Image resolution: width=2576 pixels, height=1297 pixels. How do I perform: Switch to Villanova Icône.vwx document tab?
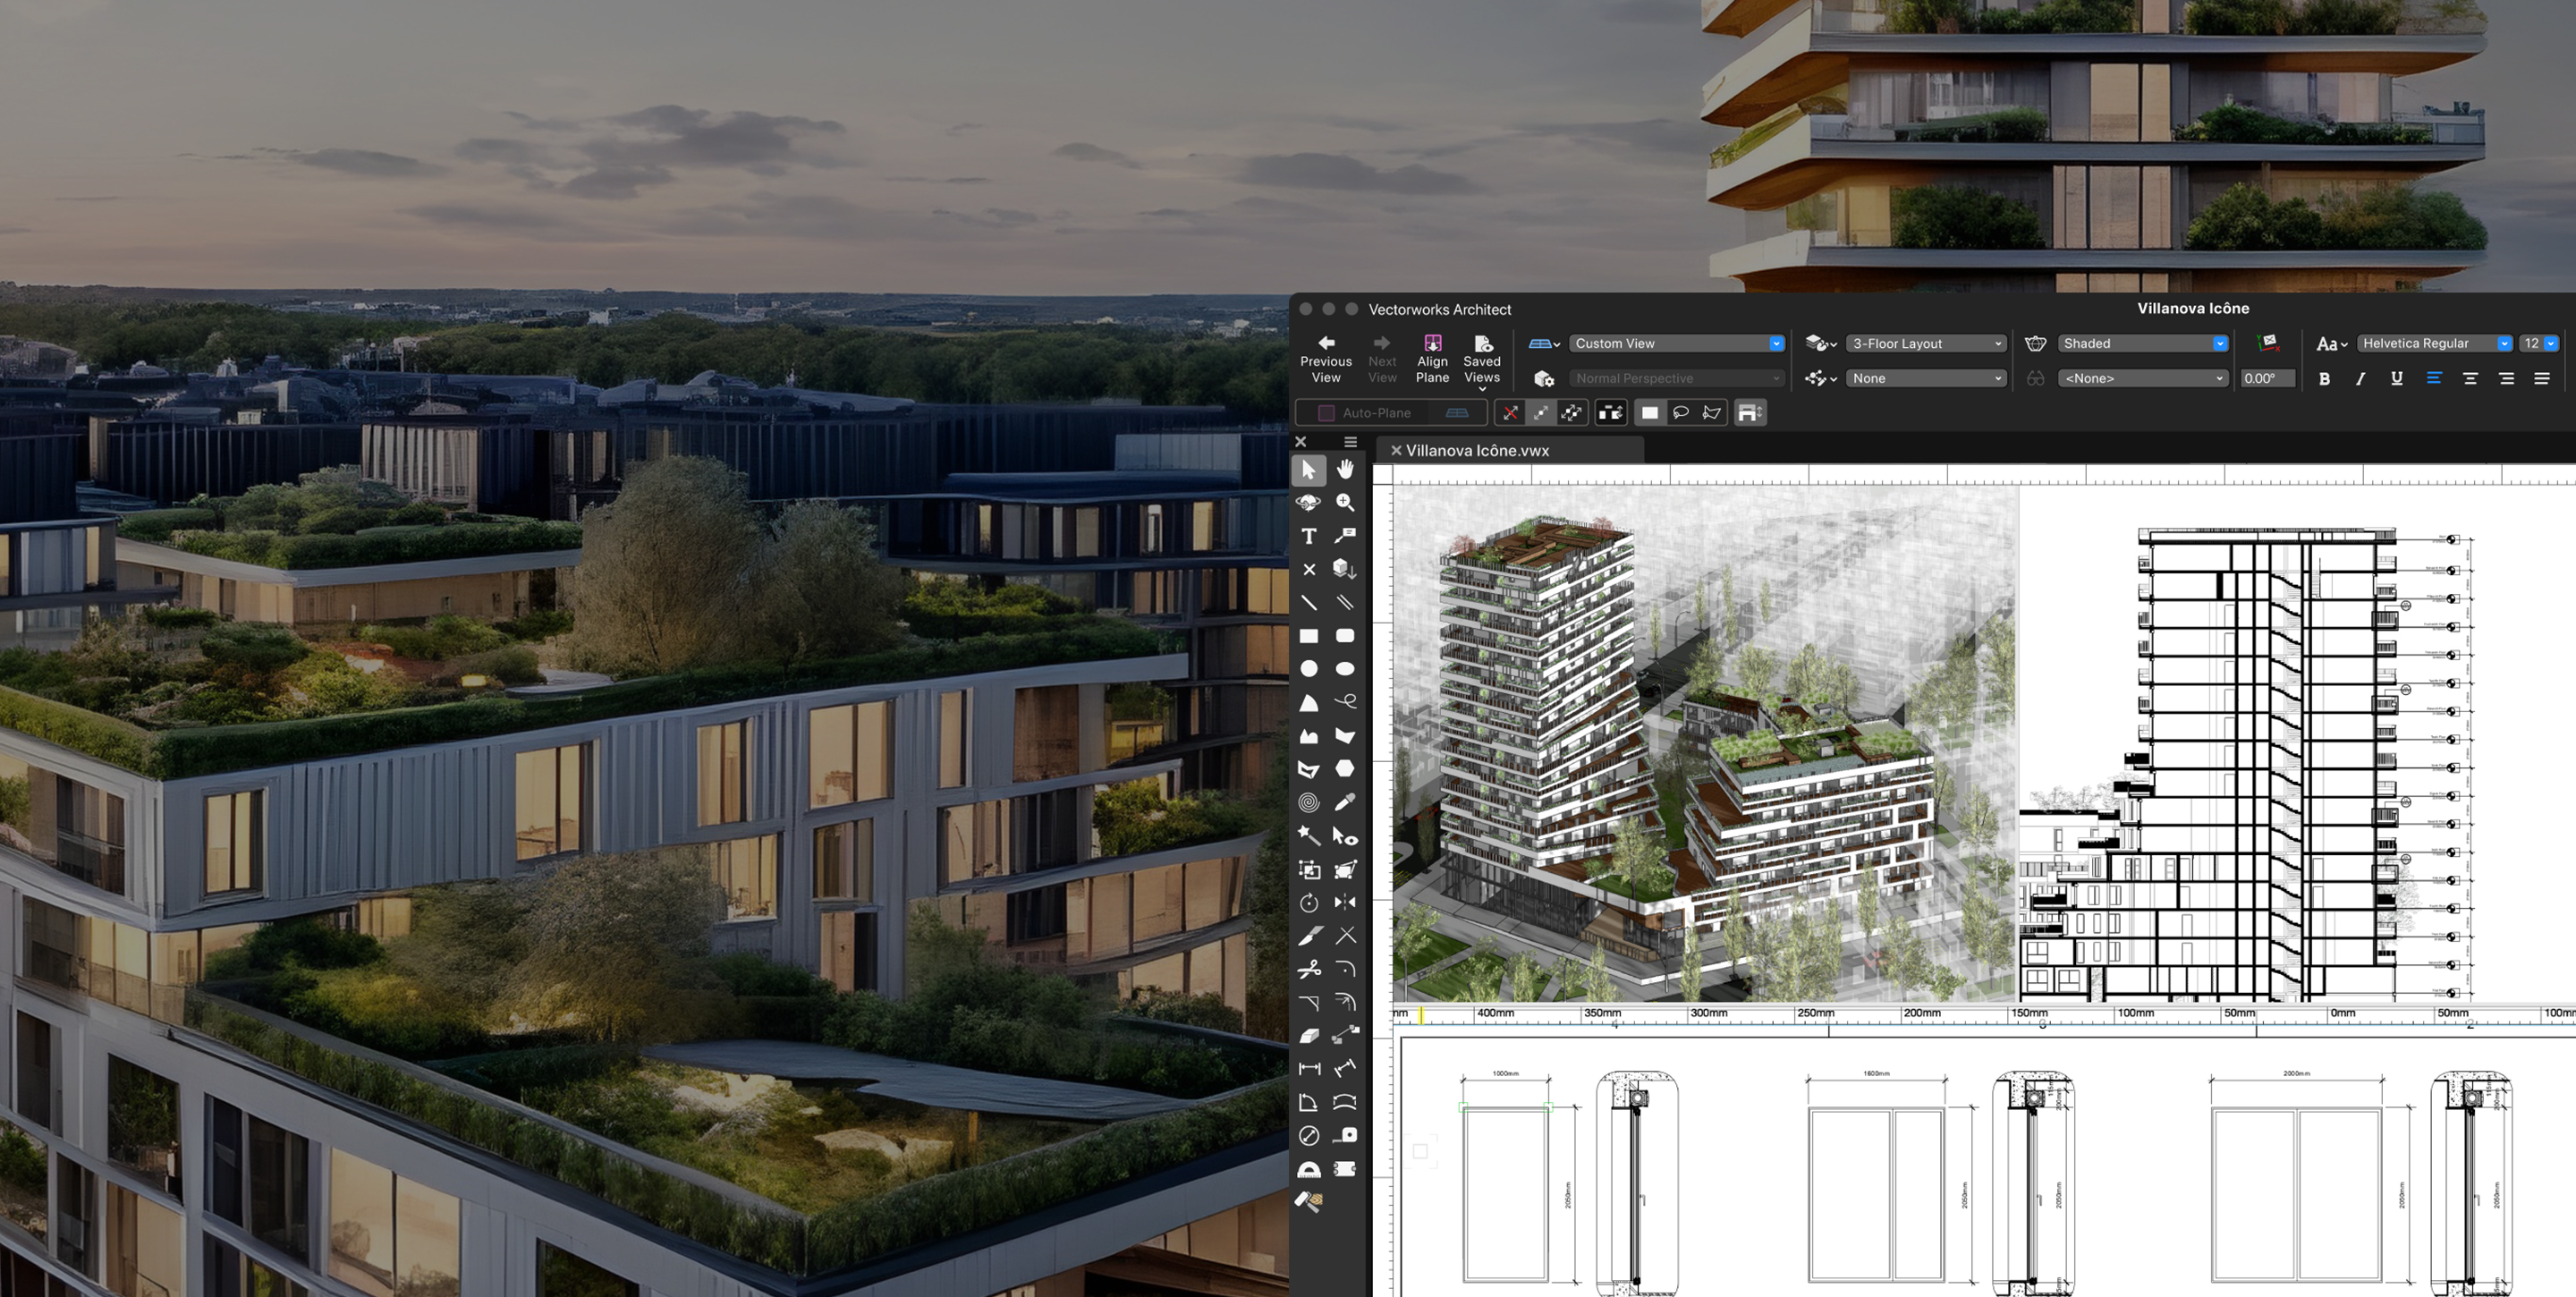pyautogui.click(x=1476, y=451)
